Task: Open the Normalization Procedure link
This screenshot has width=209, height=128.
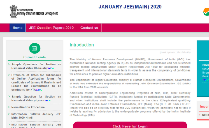Action: [x=28, y=107]
